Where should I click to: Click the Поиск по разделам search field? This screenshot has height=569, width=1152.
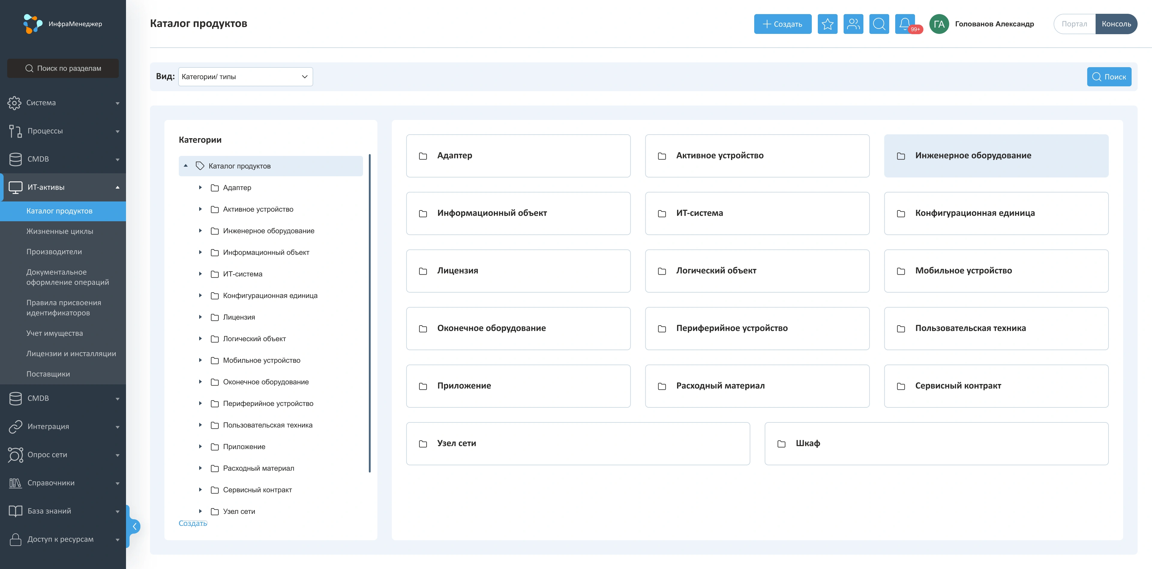click(63, 68)
